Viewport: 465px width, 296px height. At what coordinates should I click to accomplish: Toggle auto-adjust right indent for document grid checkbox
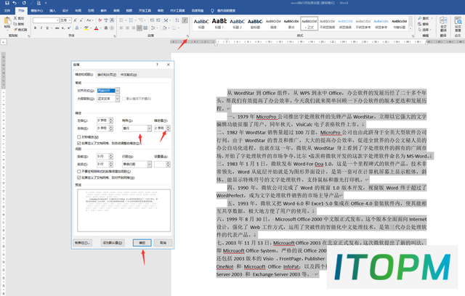point(79,143)
